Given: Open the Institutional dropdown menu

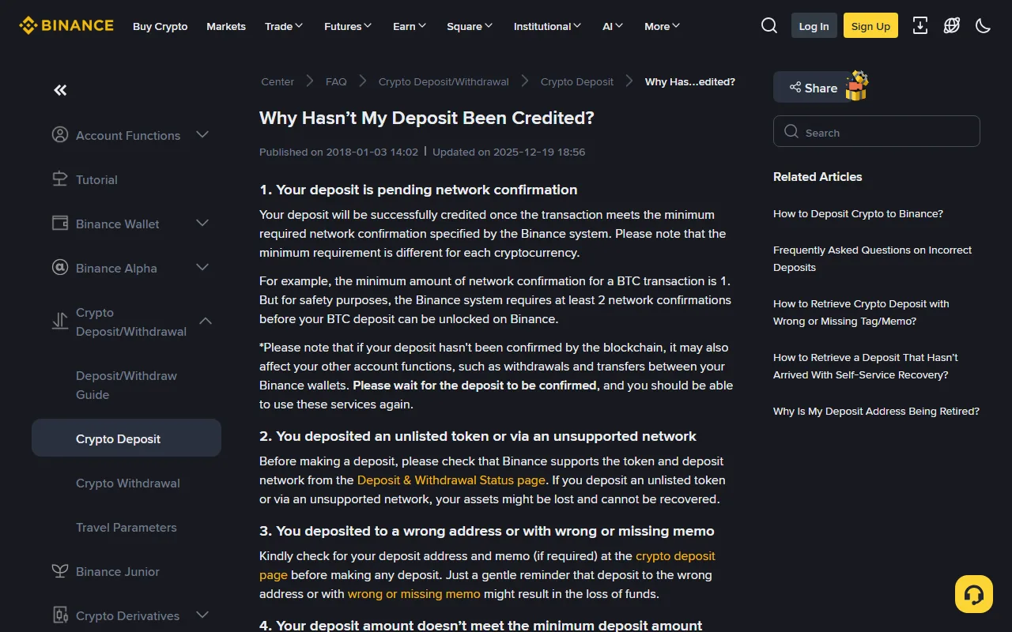Looking at the screenshot, I should point(547,26).
